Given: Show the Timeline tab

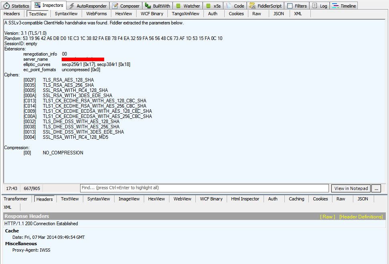Looking at the screenshot, I should pyautogui.click(x=344, y=6).
